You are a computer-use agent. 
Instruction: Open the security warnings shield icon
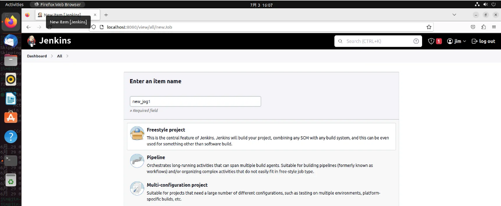[431, 41]
